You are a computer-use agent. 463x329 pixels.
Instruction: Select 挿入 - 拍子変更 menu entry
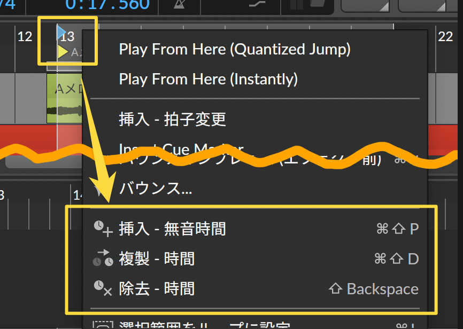(173, 119)
